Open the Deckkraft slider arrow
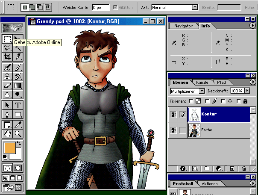 click(247, 91)
